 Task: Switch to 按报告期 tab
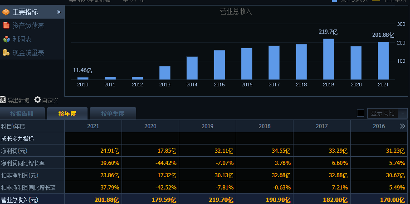pyautogui.click(x=22, y=114)
